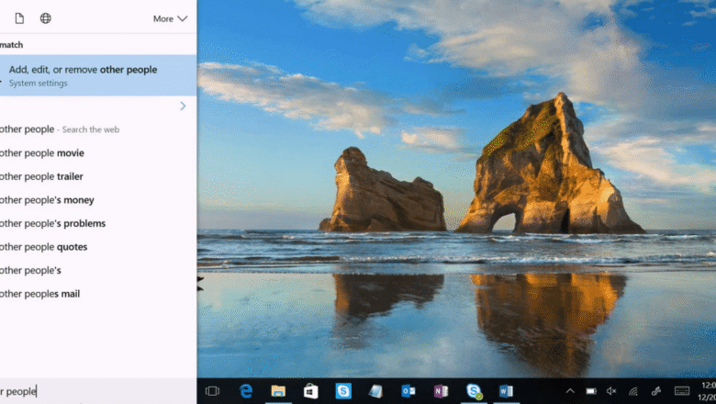This screenshot has height=404, width=716.
Task: Check the battery status tray icon
Action: point(591,391)
